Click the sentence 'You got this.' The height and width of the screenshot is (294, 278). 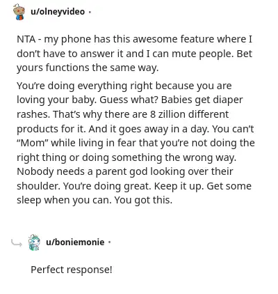(x=143, y=200)
